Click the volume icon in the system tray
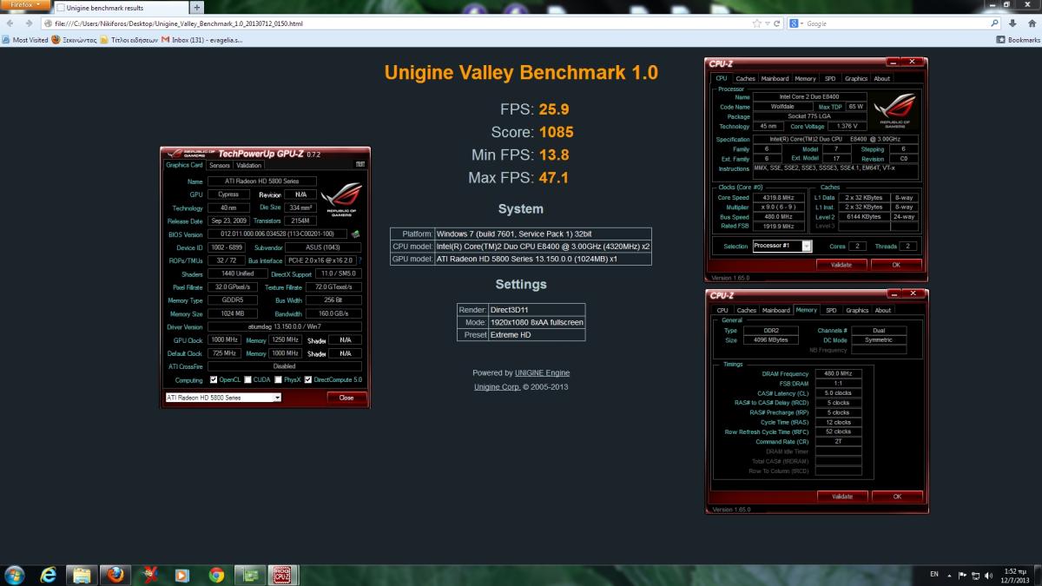The image size is (1042, 586). click(x=989, y=575)
